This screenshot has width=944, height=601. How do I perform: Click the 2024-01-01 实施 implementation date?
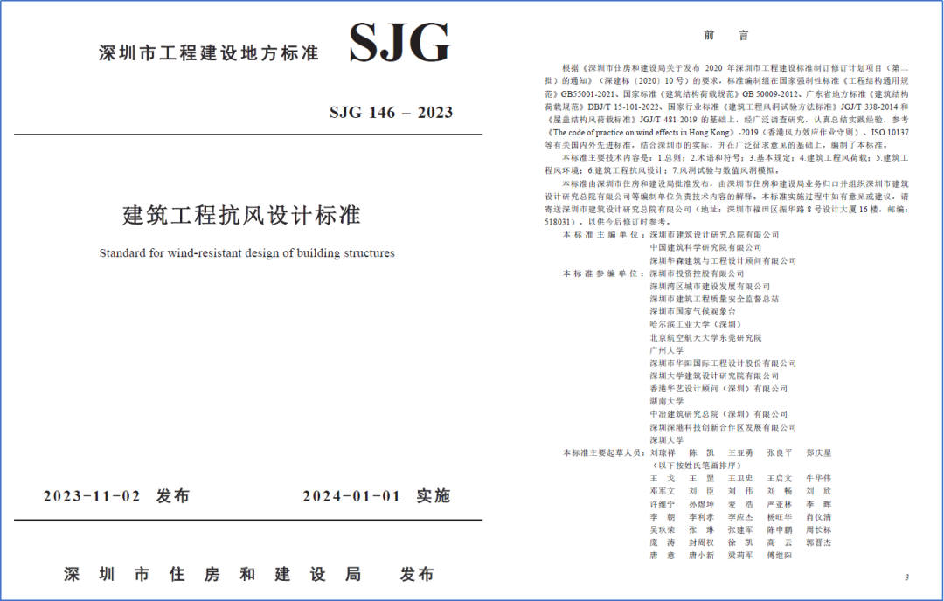click(376, 496)
